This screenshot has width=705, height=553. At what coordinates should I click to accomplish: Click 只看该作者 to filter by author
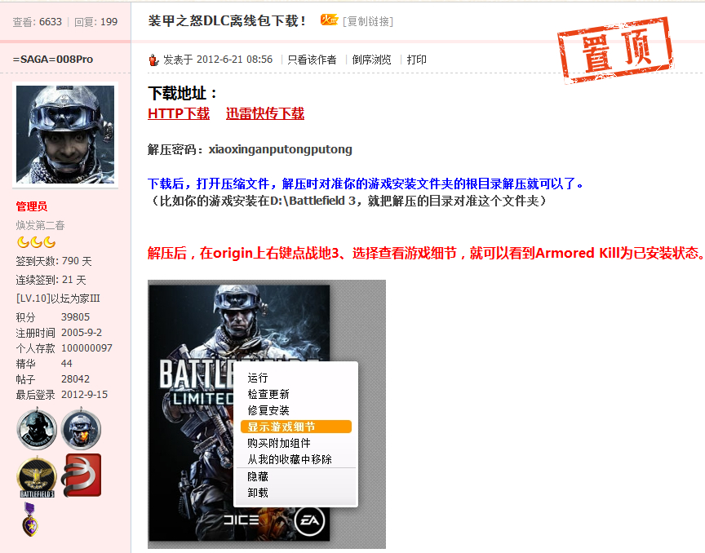(x=312, y=60)
